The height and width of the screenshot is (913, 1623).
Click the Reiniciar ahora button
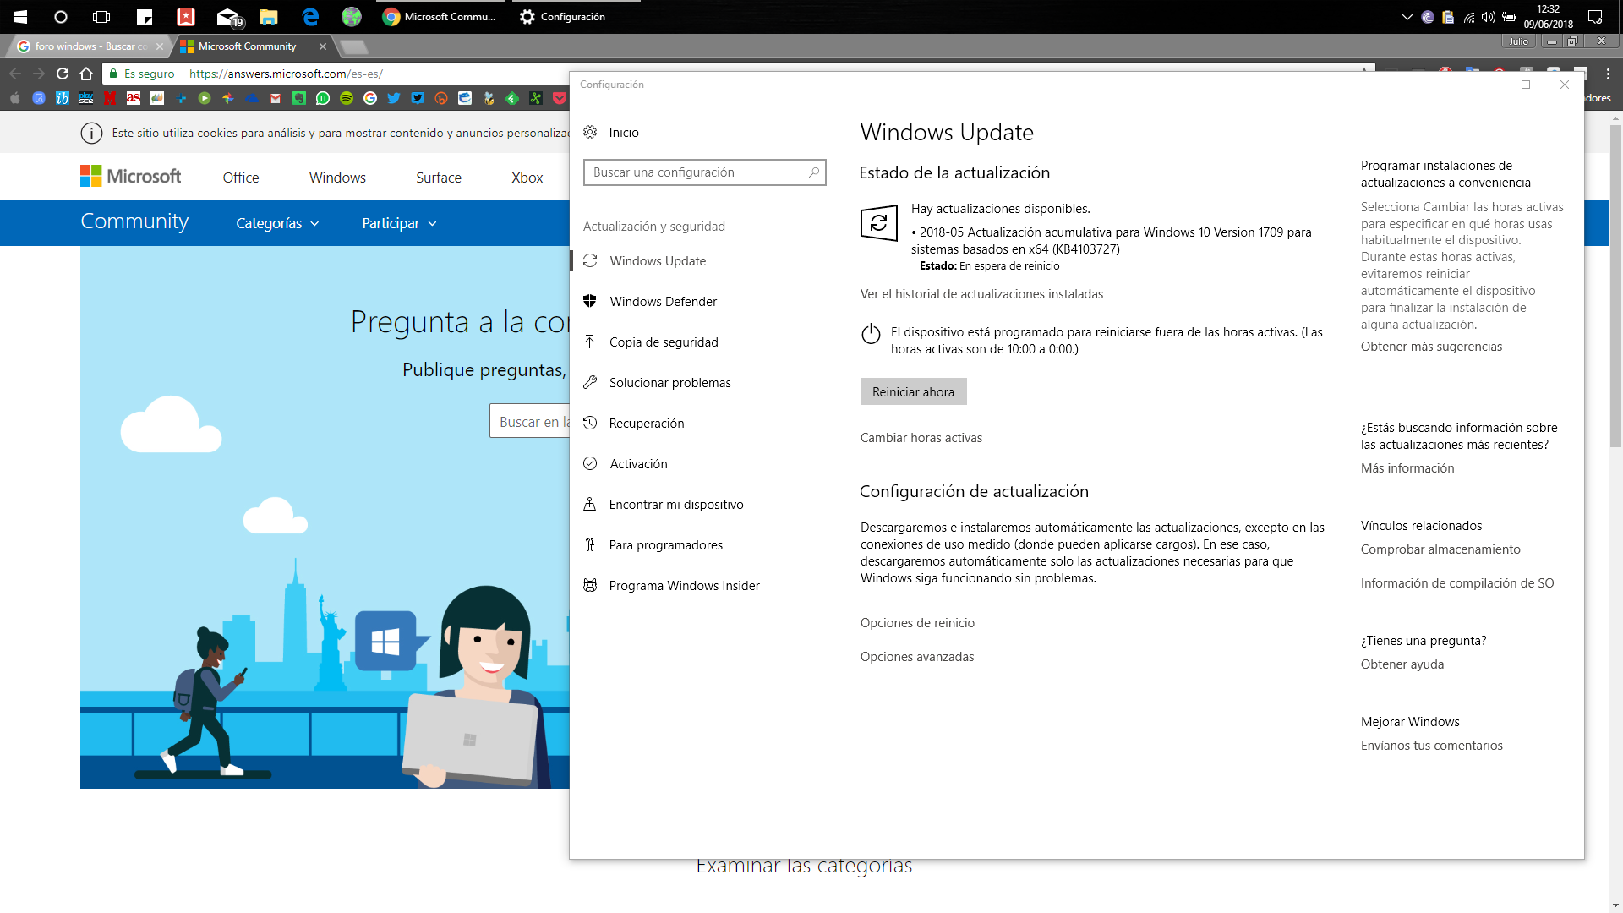913,391
